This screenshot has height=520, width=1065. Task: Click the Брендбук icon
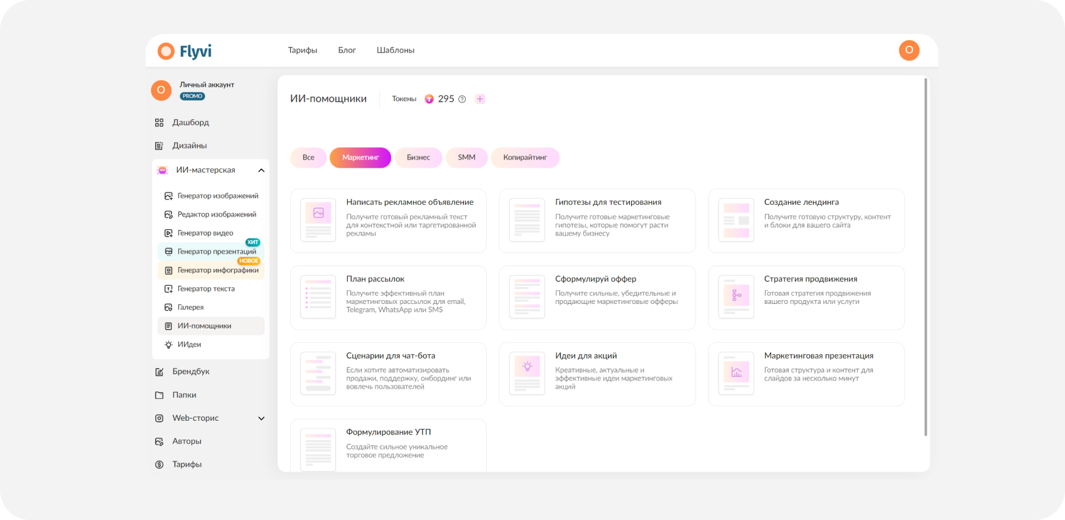(159, 372)
